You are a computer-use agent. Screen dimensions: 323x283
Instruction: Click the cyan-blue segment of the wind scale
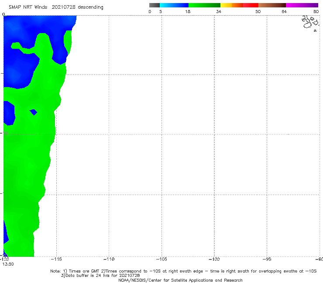coord(174,5)
